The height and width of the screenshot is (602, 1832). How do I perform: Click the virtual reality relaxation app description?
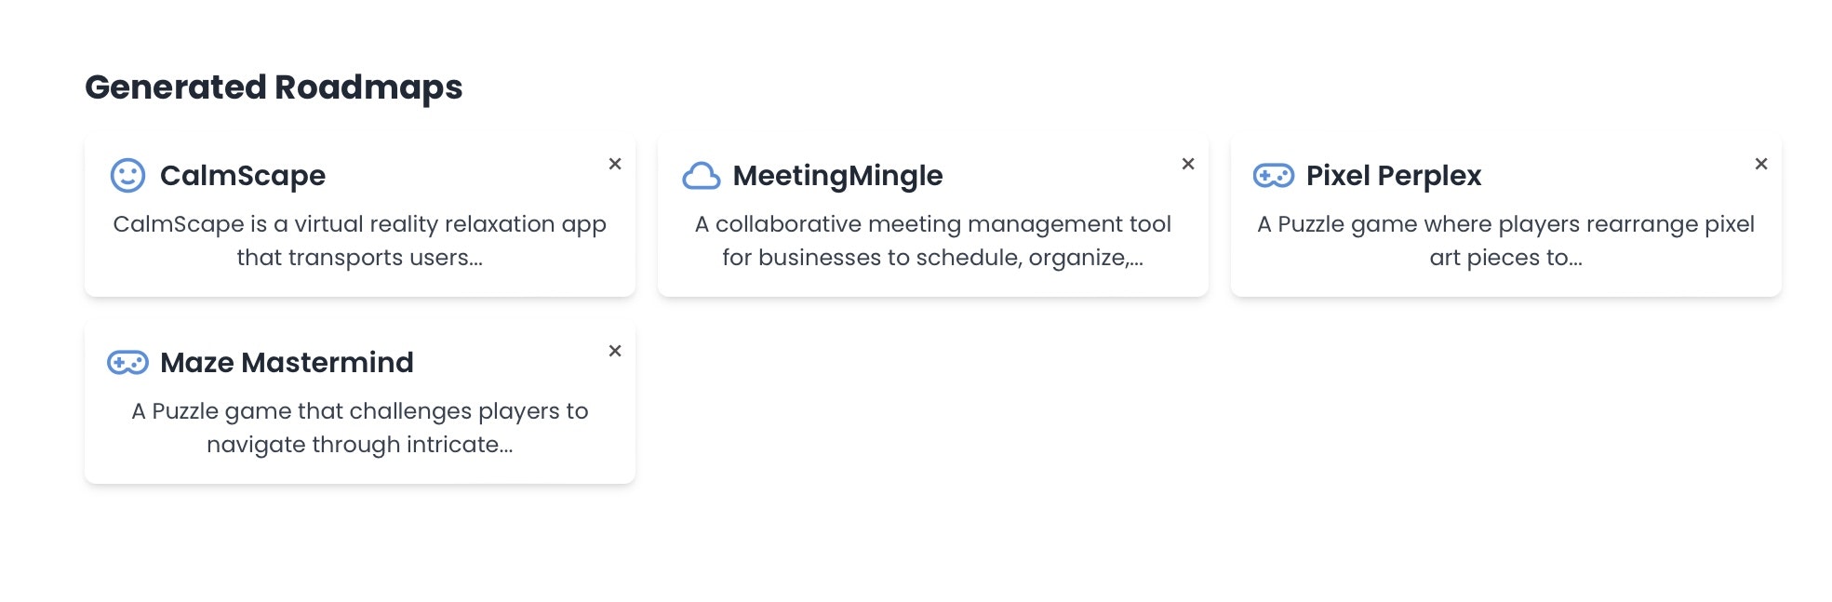pyautogui.click(x=359, y=240)
